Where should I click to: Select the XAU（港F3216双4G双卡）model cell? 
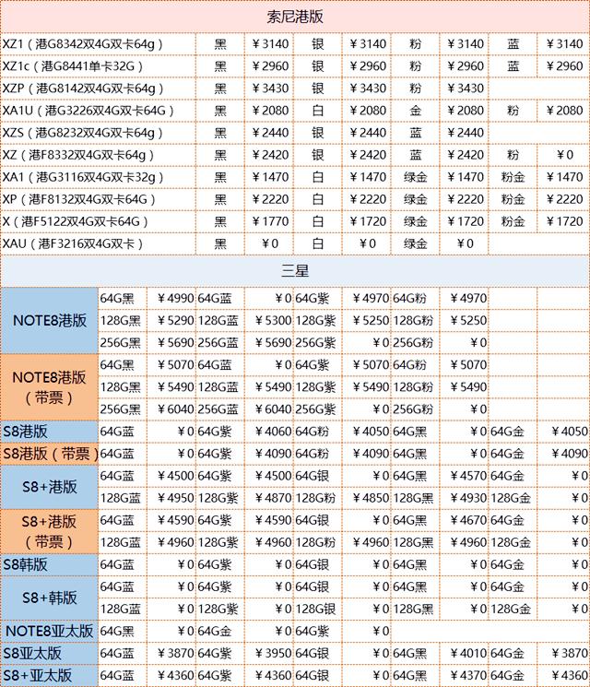[98, 243]
